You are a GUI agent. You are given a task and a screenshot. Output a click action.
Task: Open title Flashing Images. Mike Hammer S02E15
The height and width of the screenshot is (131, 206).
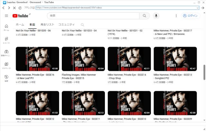[79, 77]
